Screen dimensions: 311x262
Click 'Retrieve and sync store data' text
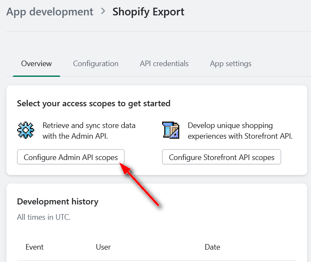[89, 131]
